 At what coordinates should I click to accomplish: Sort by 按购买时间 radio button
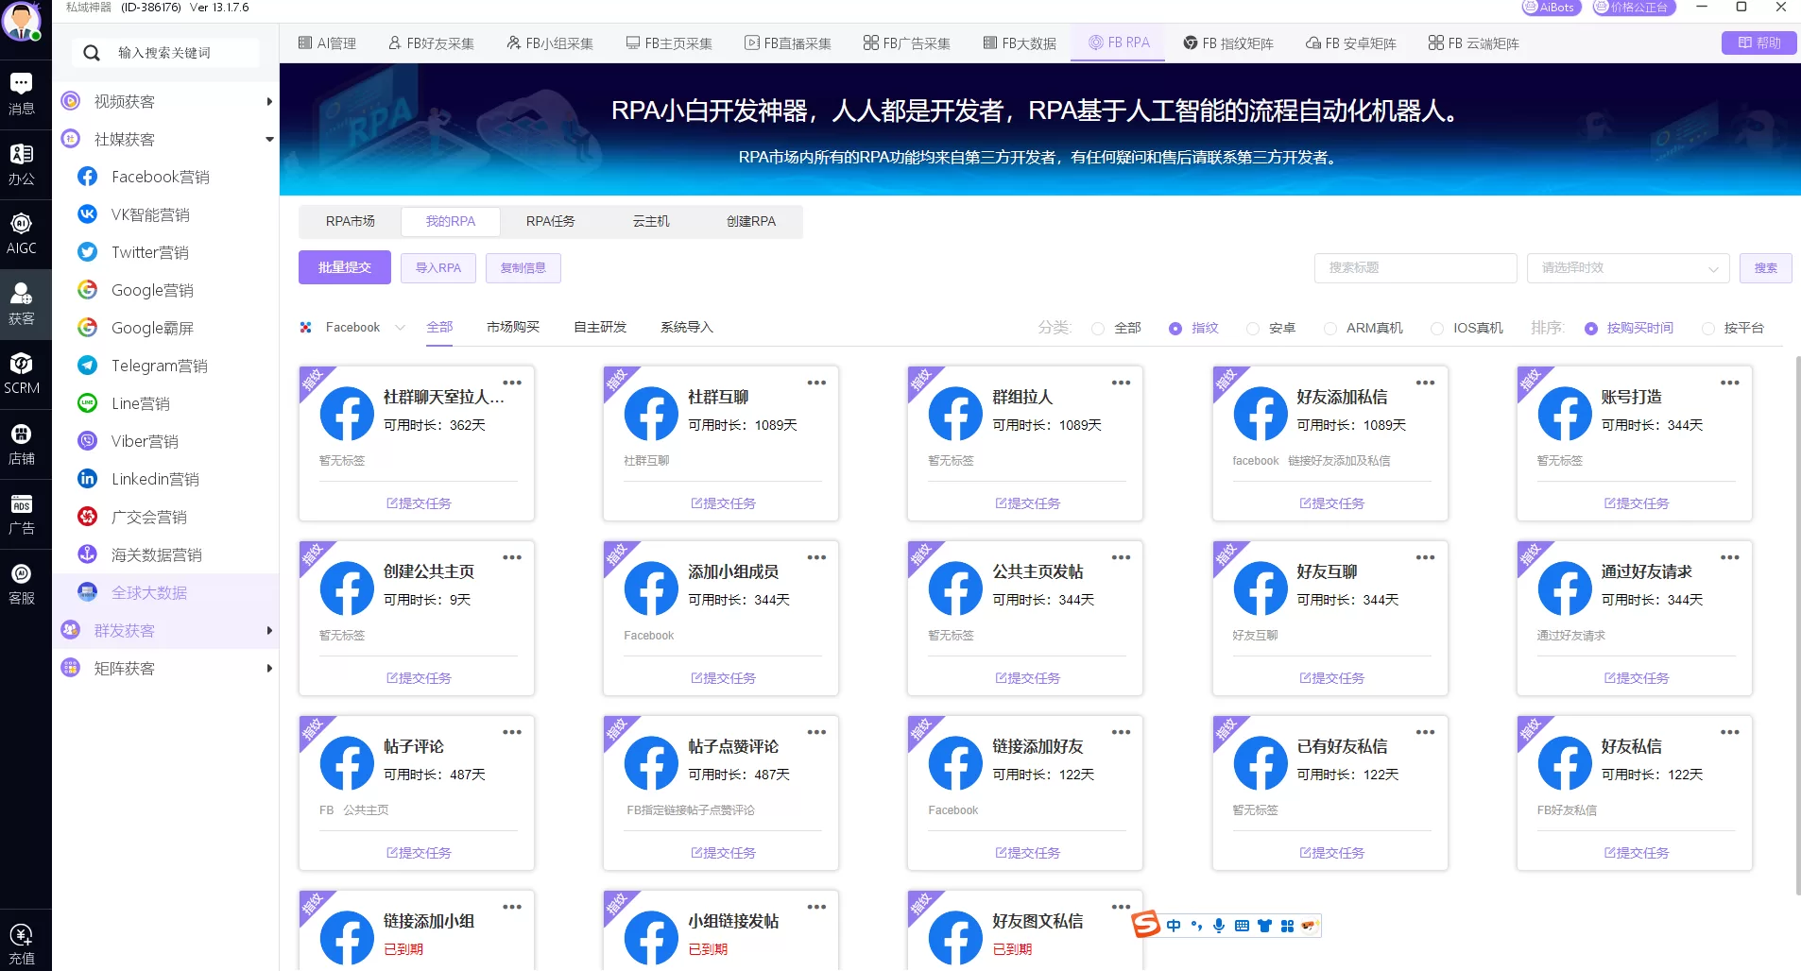pos(1590,329)
